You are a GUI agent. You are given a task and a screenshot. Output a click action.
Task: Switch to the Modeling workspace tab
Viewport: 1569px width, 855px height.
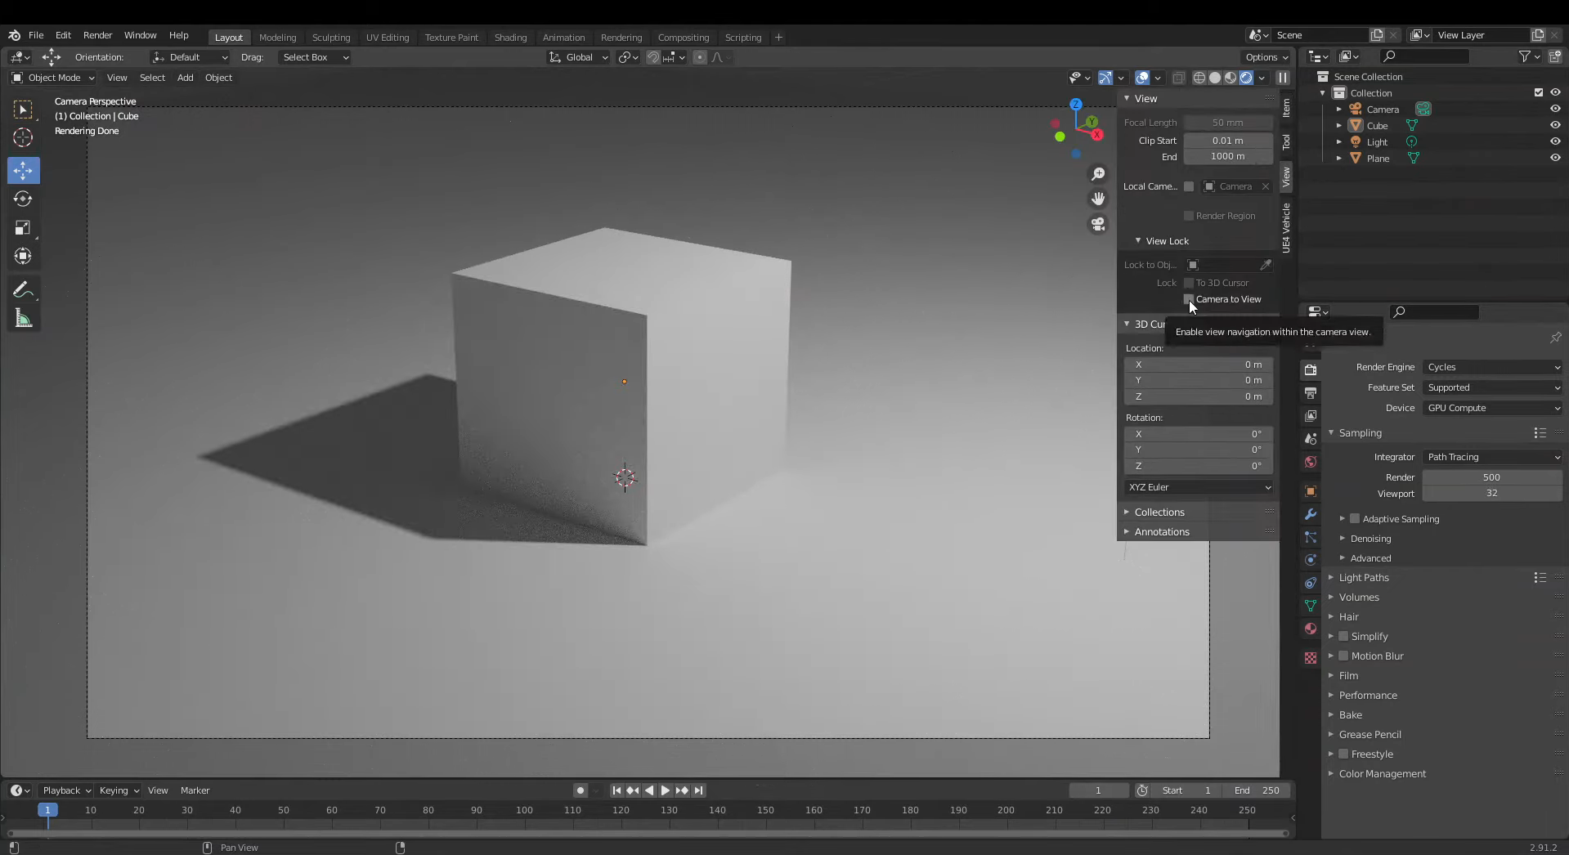(x=277, y=38)
